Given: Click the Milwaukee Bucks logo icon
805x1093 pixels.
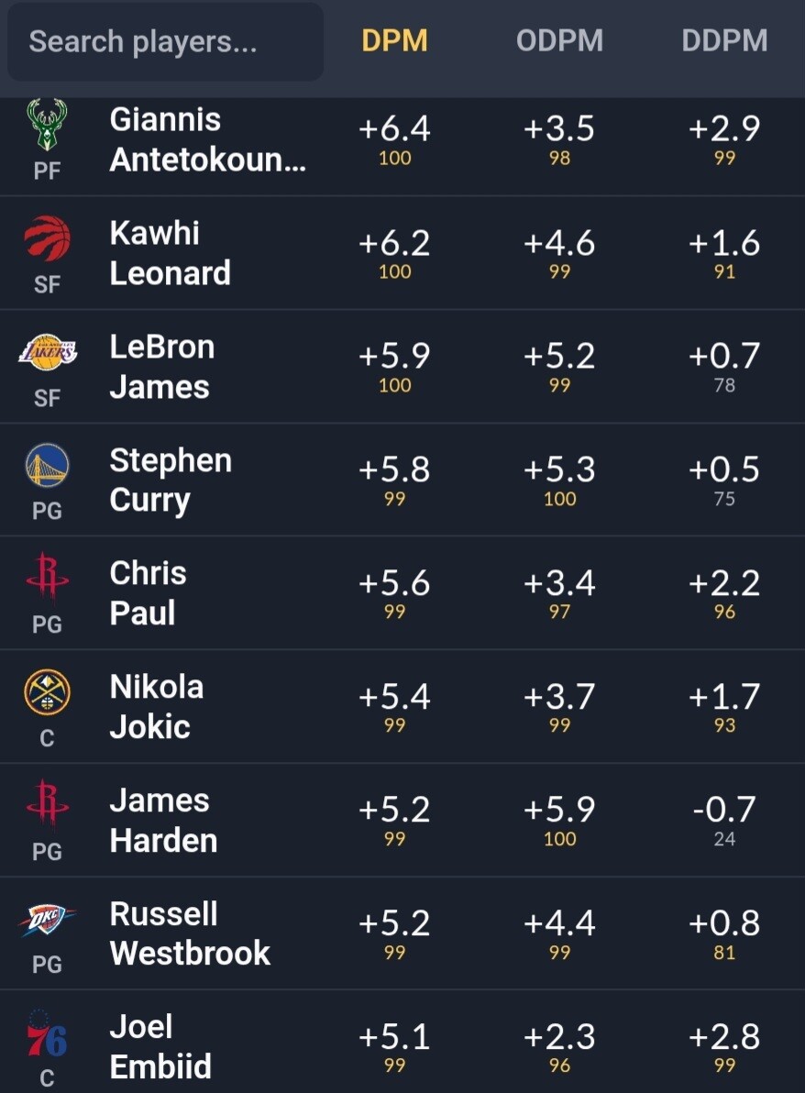Looking at the screenshot, I should 47,124.
